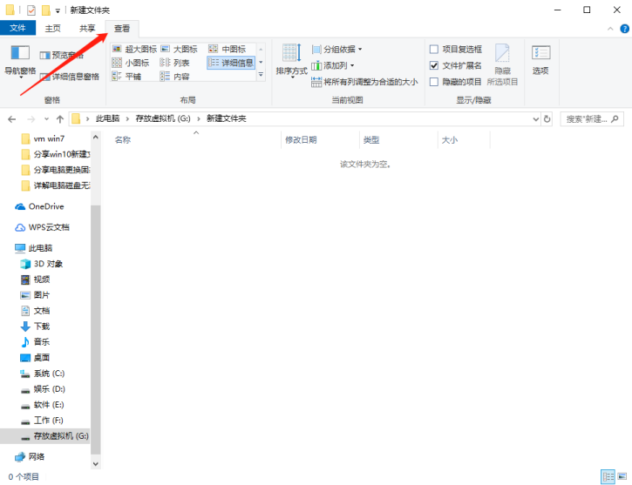Sort by the 修改日期 column header
Screen dimensions: 632x485
[x=300, y=139]
